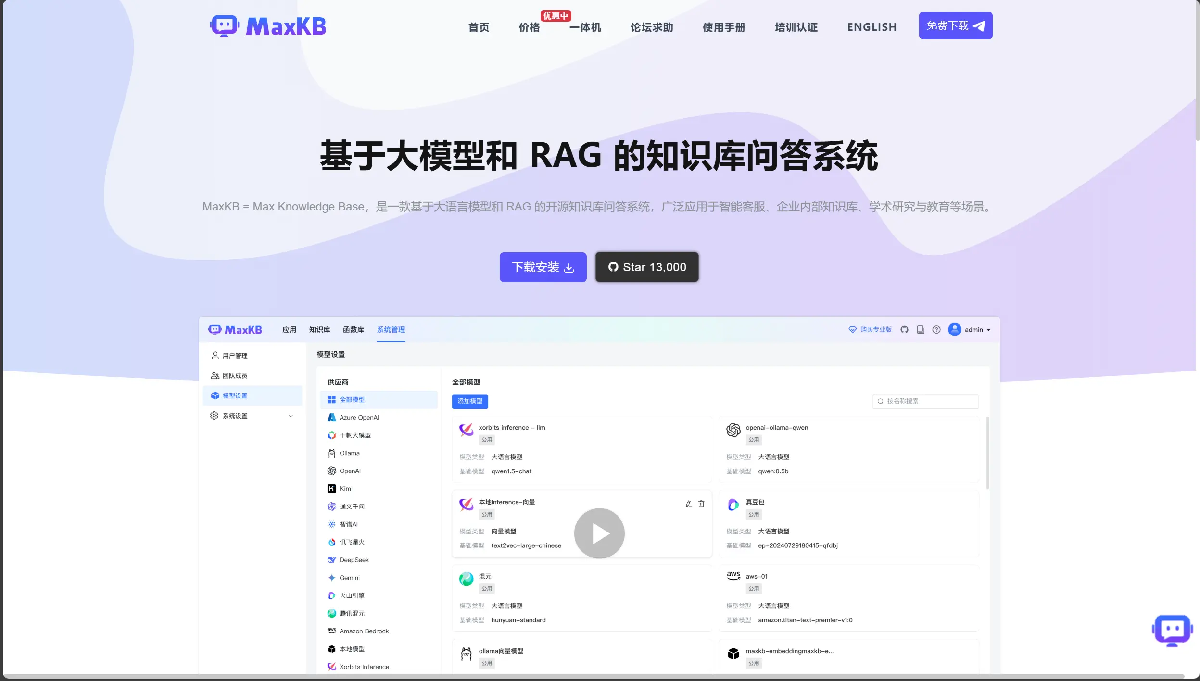Click the edit pencil icon on the 本地Inference-向量 card
Image resolution: width=1200 pixels, height=681 pixels.
point(688,504)
